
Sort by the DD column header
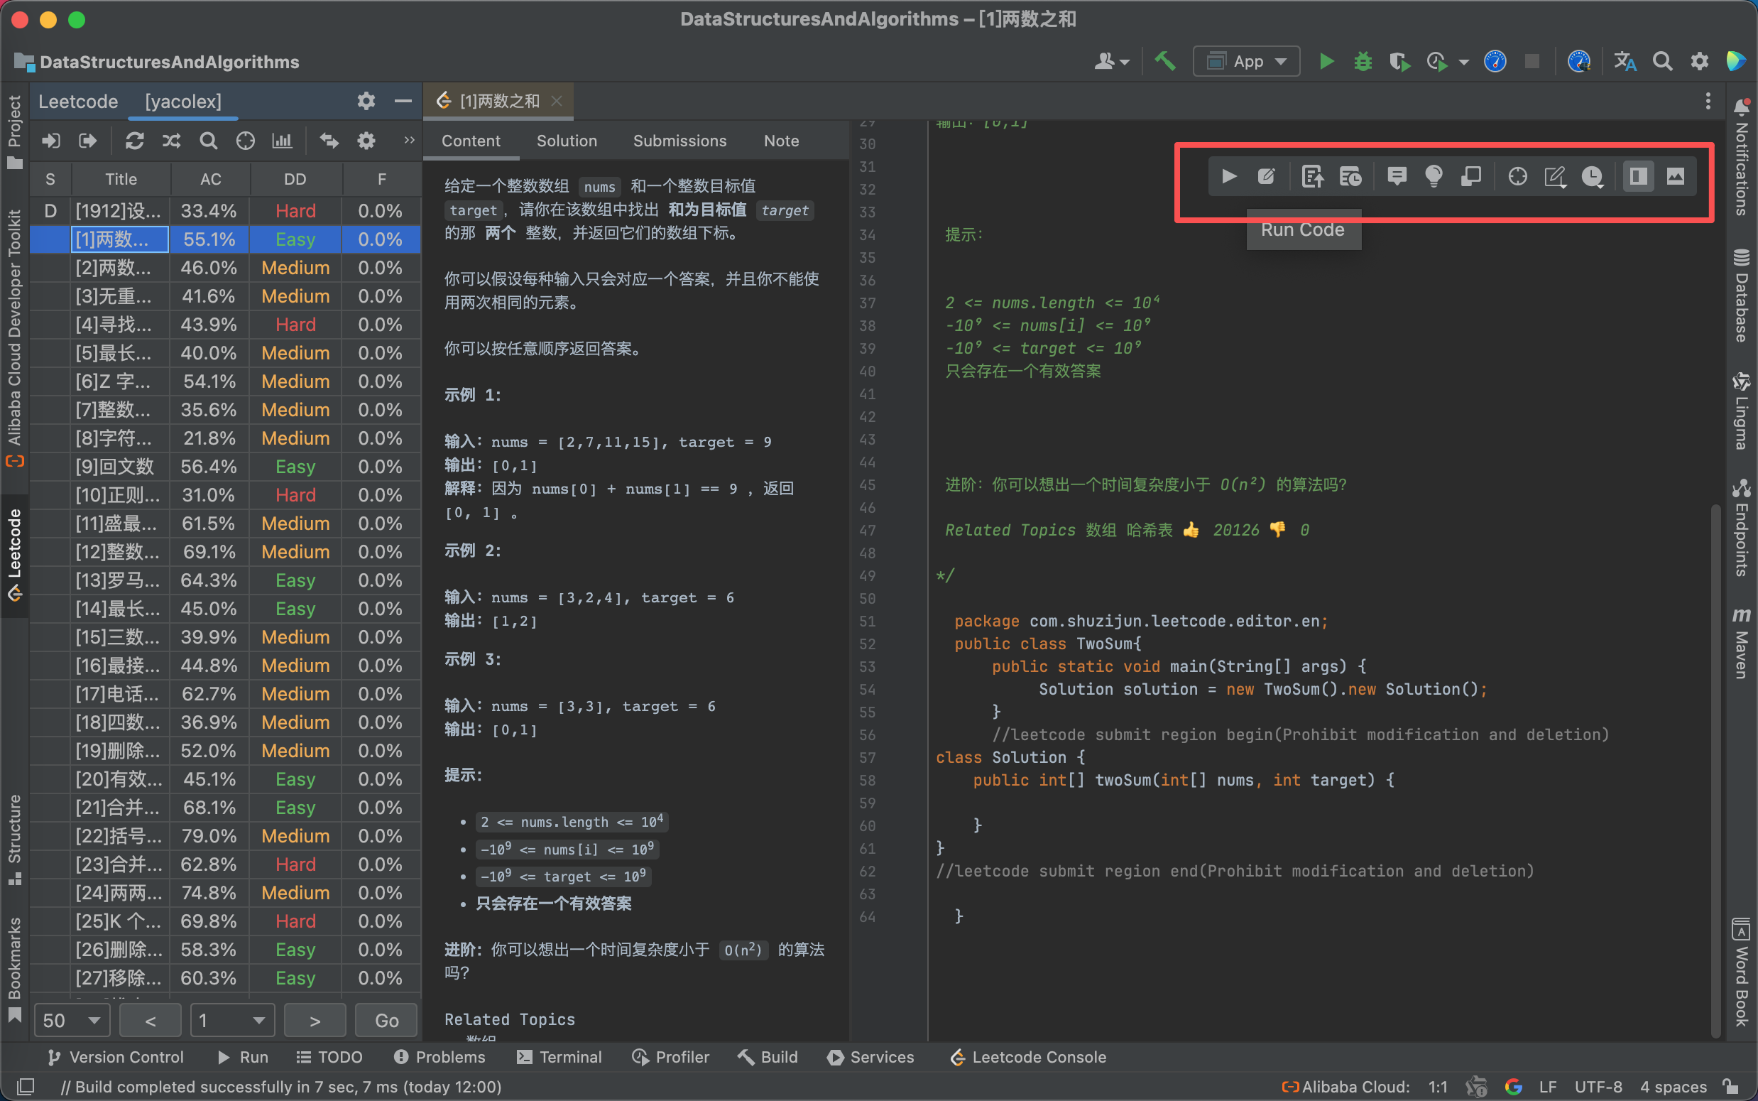click(295, 179)
